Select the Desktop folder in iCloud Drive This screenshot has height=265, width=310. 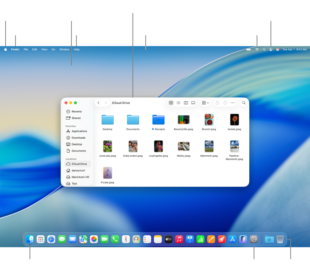click(x=108, y=120)
